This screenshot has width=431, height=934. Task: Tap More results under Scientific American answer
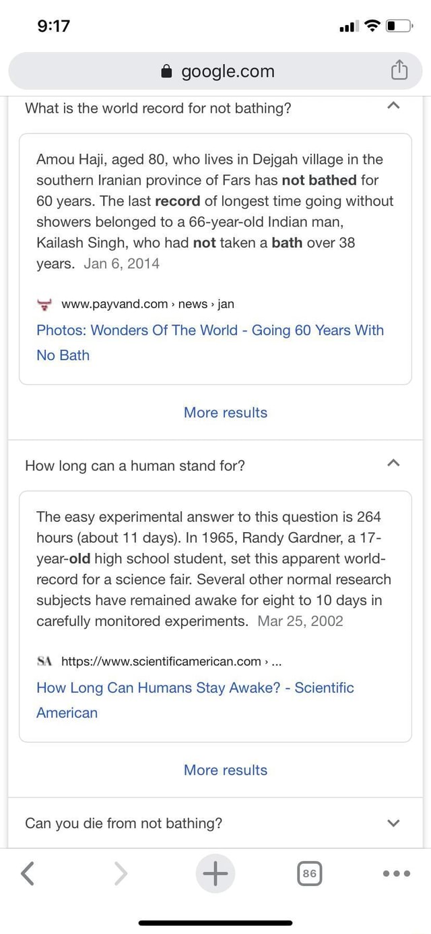226,770
